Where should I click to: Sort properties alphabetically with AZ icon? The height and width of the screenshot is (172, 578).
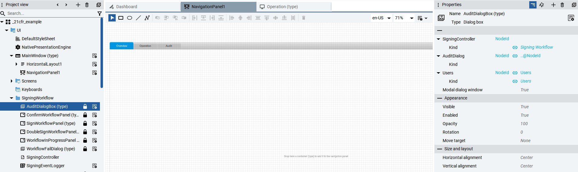click(542, 5)
